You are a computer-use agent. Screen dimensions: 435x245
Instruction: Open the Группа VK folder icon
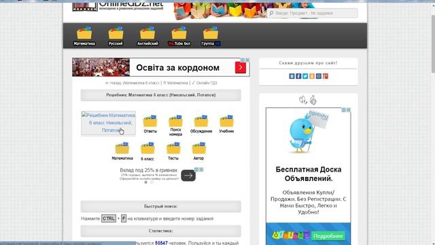coord(211,36)
